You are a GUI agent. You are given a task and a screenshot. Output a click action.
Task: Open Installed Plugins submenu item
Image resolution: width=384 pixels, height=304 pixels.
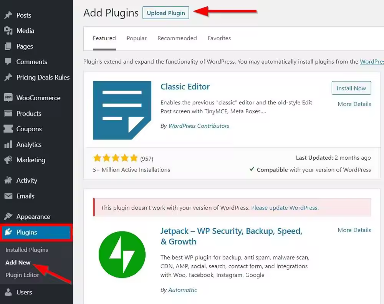27,249
